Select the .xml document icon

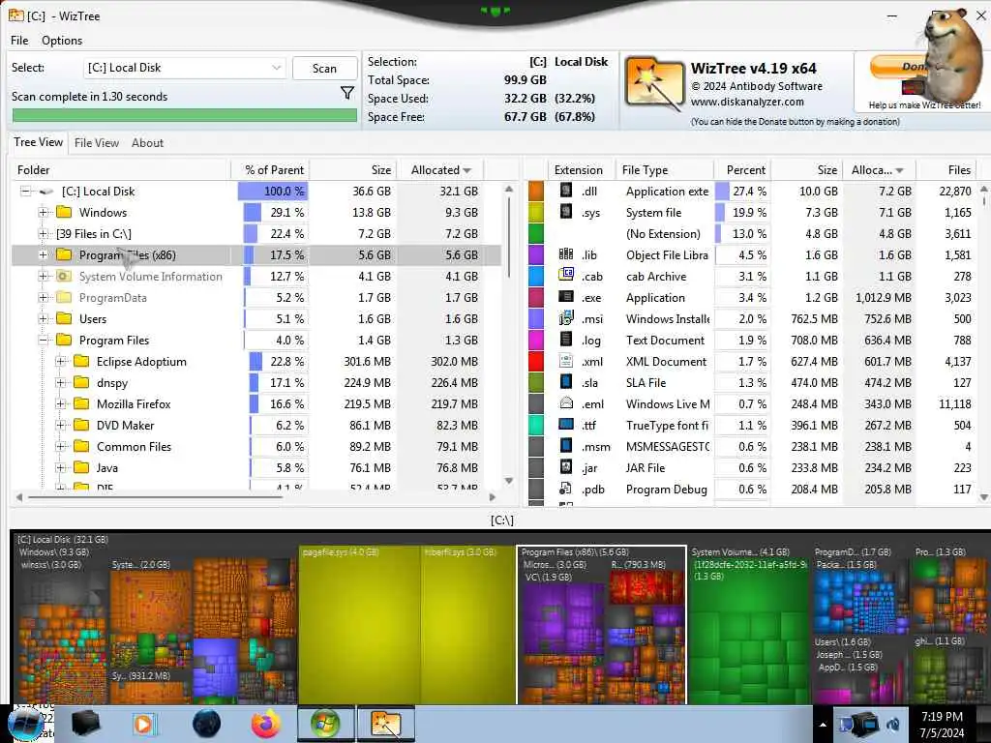click(x=566, y=361)
